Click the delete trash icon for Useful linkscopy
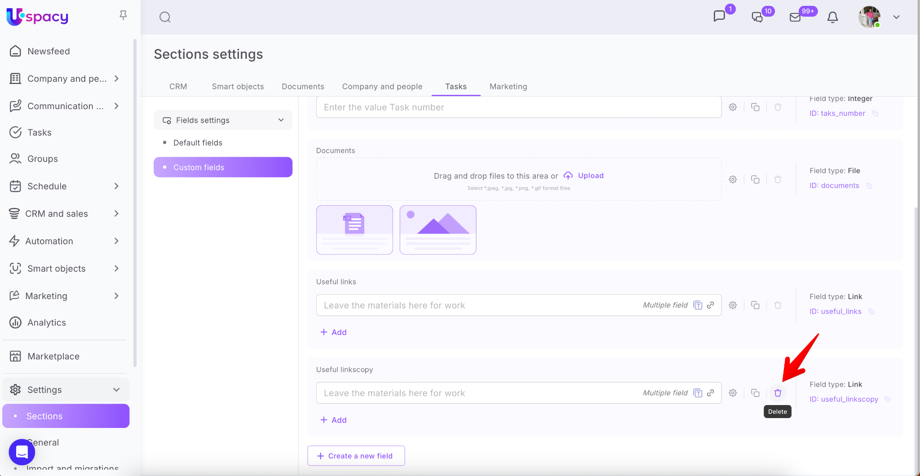Viewport: 920px width, 476px height. coord(778,393)
